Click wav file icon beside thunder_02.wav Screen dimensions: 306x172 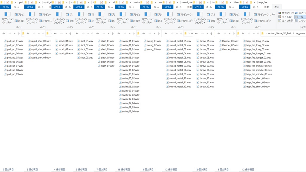(220, 45)
